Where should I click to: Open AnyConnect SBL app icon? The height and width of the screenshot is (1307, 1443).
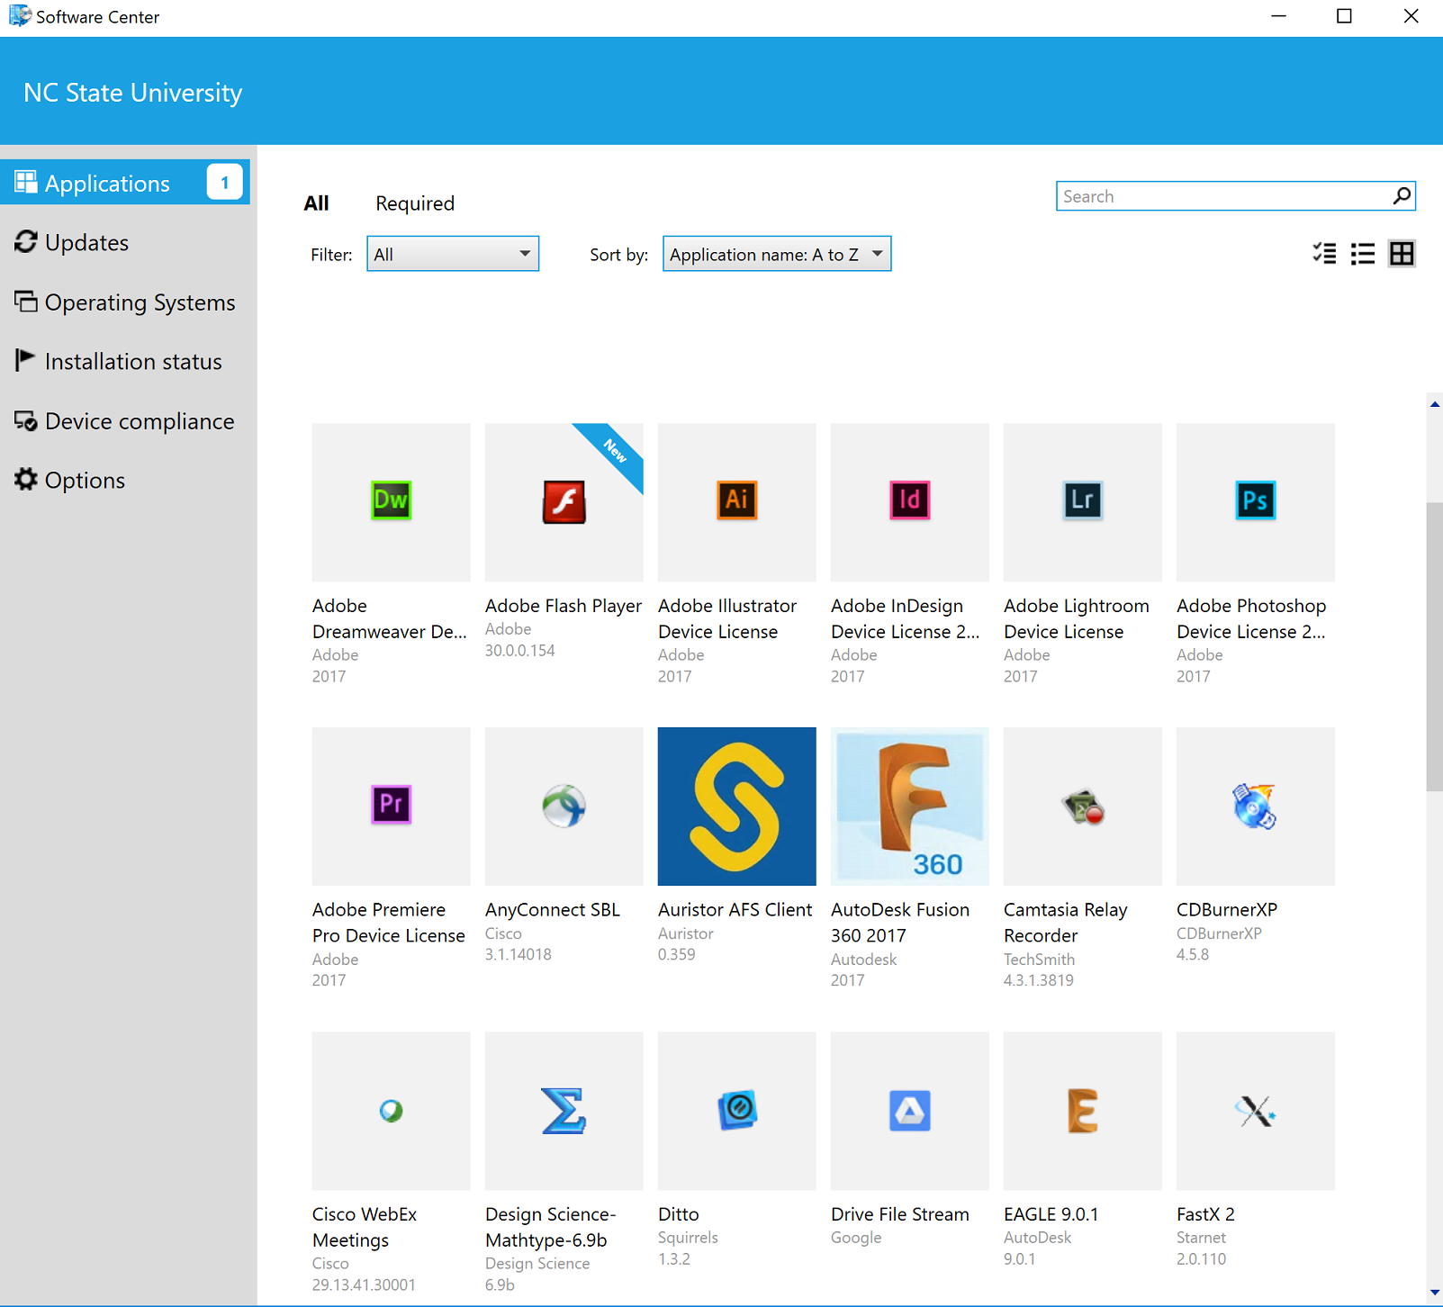tap(564, 806)
